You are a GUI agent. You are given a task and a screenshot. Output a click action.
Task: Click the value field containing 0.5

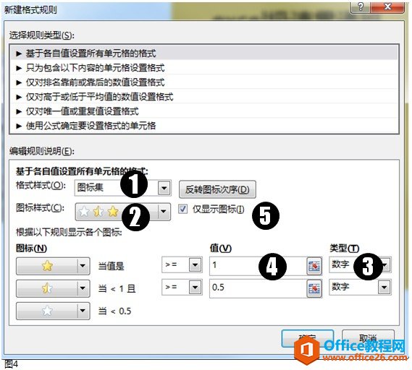258,288
